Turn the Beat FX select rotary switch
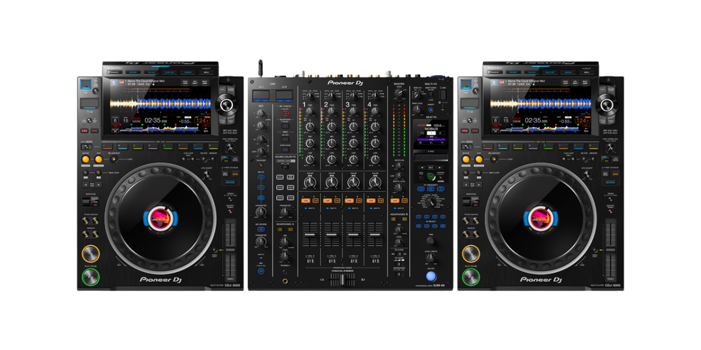Image resolution: width=701 pixels, height=350 pixels. coord(430,202)
